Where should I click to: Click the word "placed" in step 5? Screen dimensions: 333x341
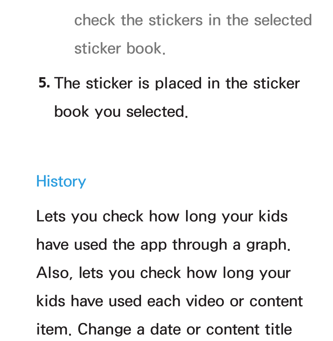[x=178, y=84]
